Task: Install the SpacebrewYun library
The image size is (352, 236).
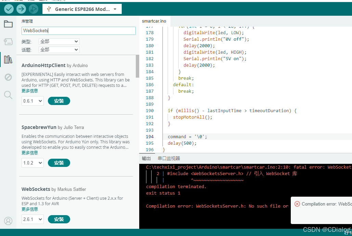Action: 59,163
